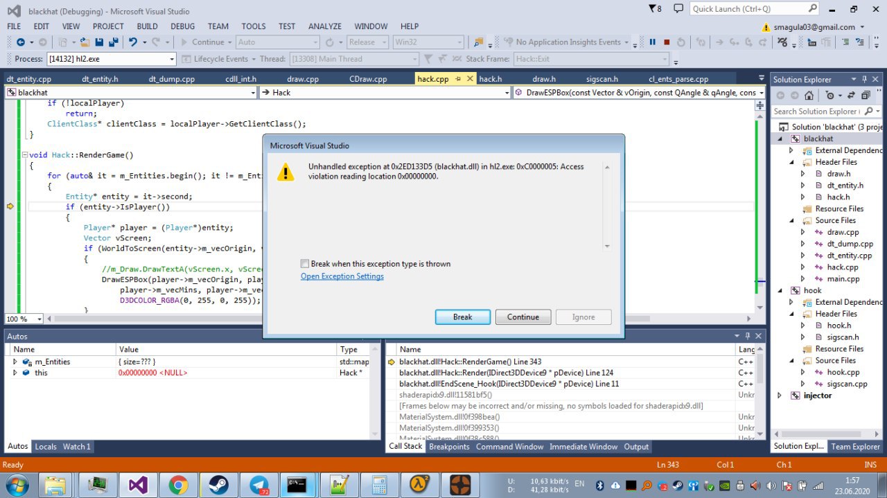887x498 pixels.
Task: Click the Undo arrow icon
Action: tap(133, 42)
